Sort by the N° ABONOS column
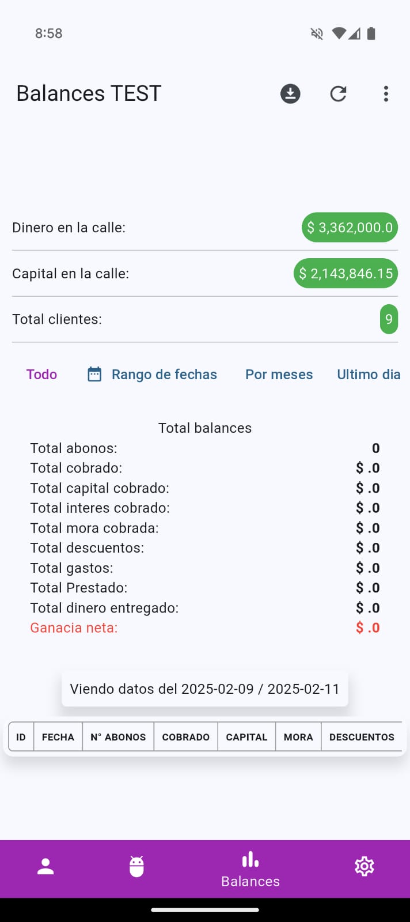 pos(118,737)
